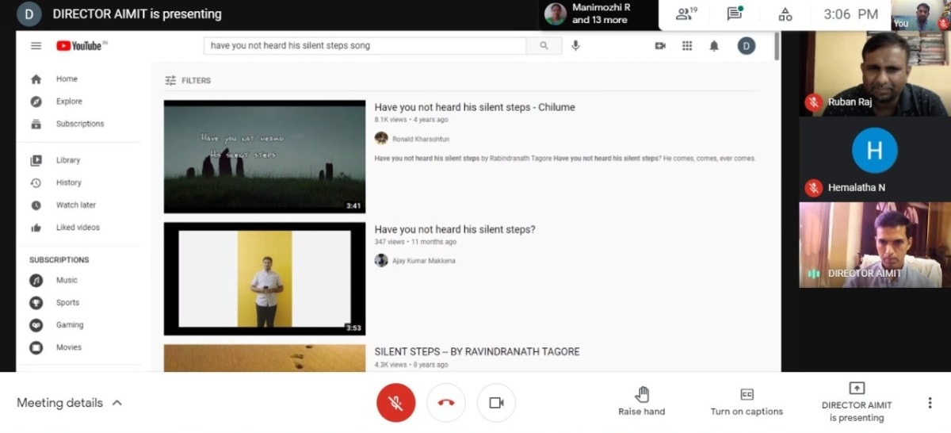Open 'Have you not heard his silent steps - Chilume' title

point(475,107)
